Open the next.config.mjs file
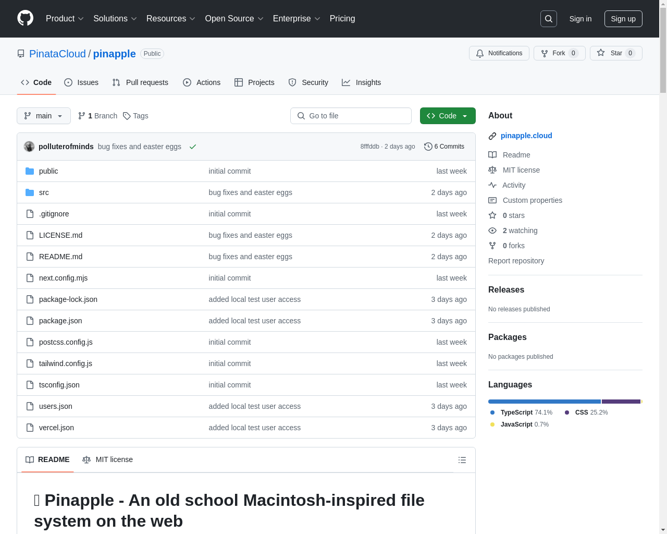667x534 pixels. [64, 278]
